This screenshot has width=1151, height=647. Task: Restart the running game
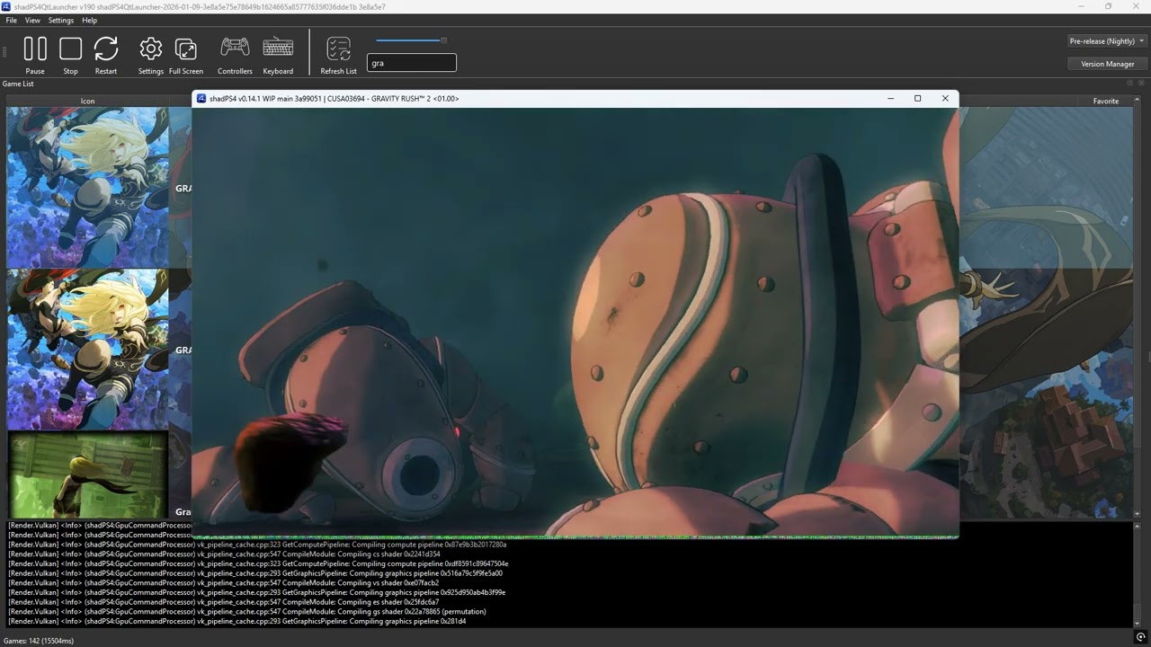point(106,55)
